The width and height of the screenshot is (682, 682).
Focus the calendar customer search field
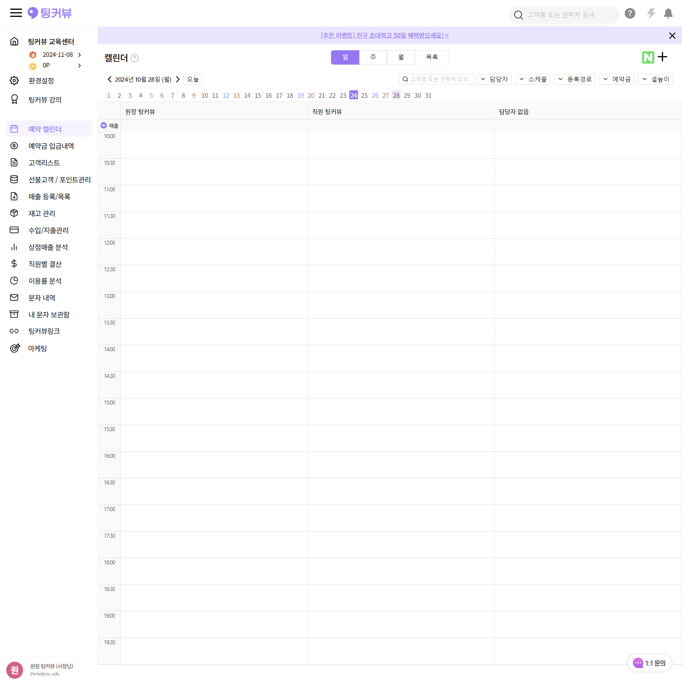click(436, 79)
